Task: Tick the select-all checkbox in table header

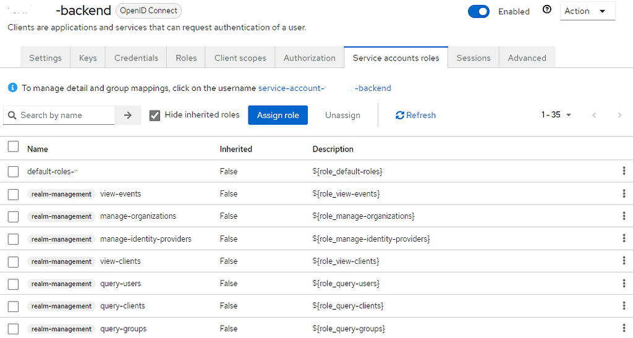Action: click(x=13, y=147)
